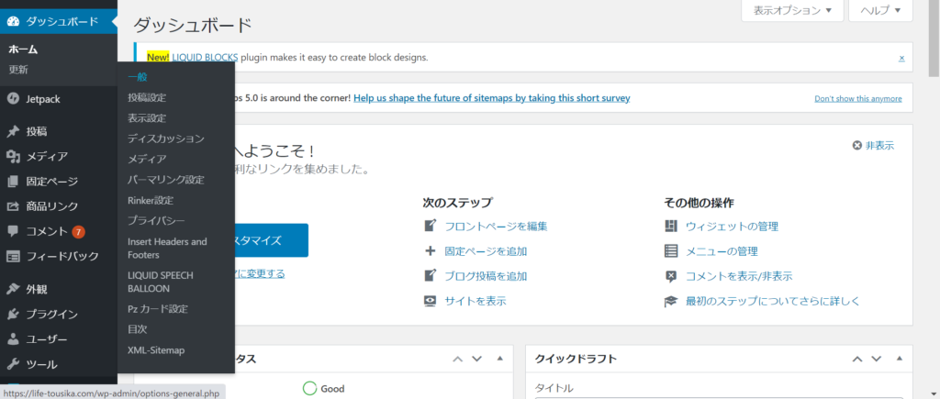Screen dimensions: 940x399
Task: Click the list icon beside メニューの管理
Action: click(671, 251)
